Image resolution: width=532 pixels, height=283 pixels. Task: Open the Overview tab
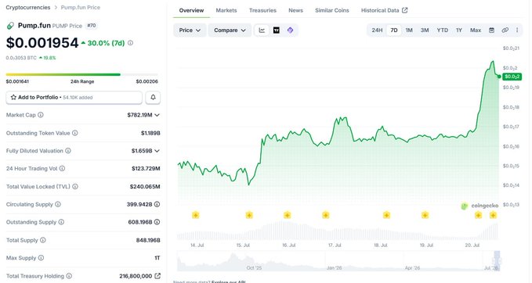click(191, 10)
